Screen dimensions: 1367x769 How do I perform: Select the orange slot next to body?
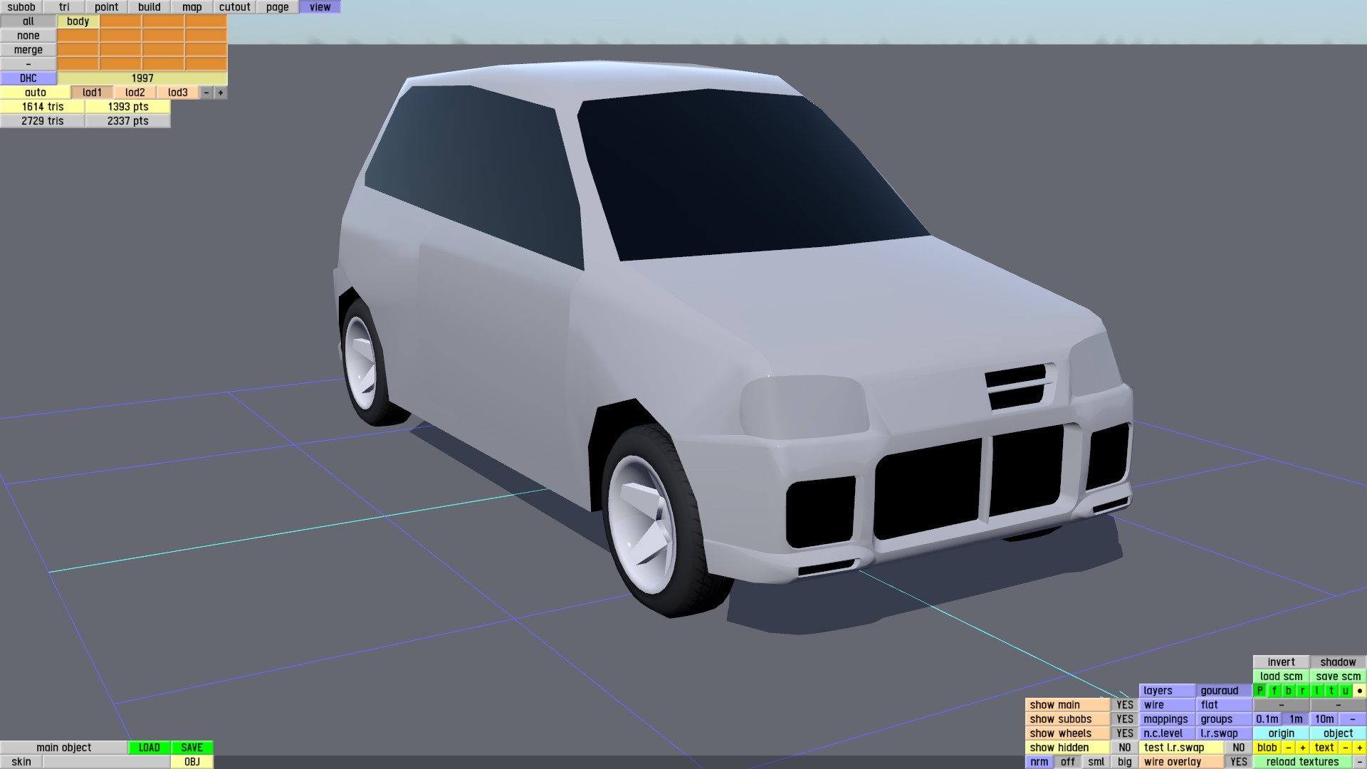tap(120, 21)
